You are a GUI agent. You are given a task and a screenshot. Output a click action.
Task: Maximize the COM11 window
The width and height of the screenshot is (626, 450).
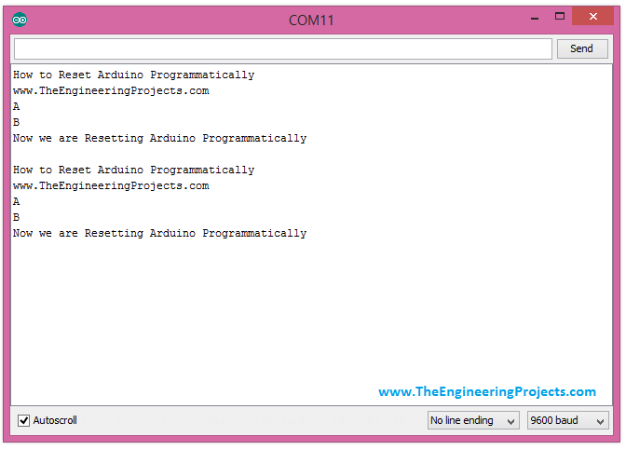560,17
